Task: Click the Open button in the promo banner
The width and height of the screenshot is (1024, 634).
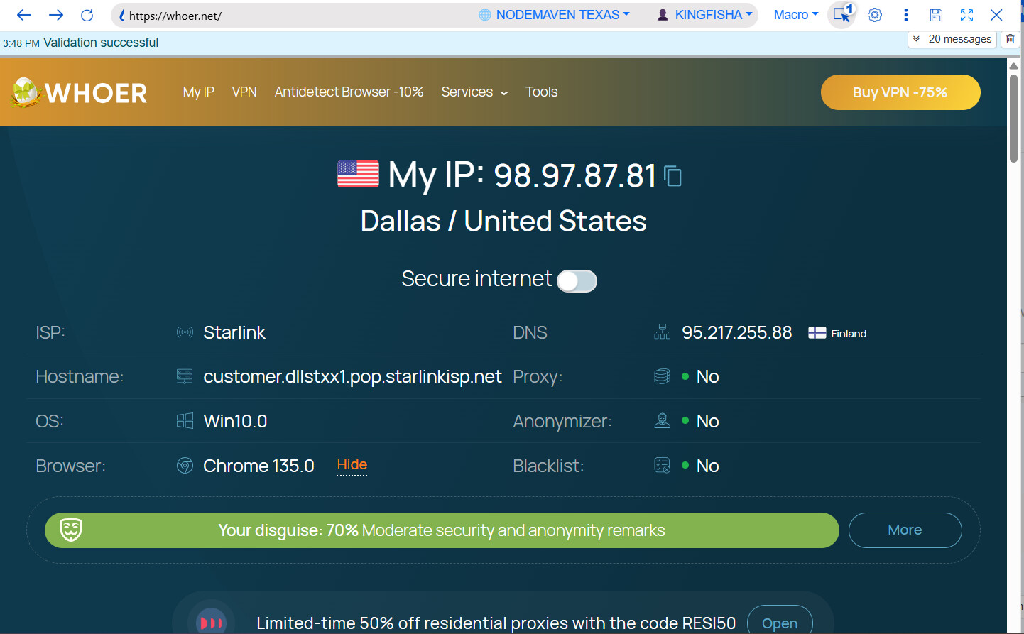Action: 780,623
